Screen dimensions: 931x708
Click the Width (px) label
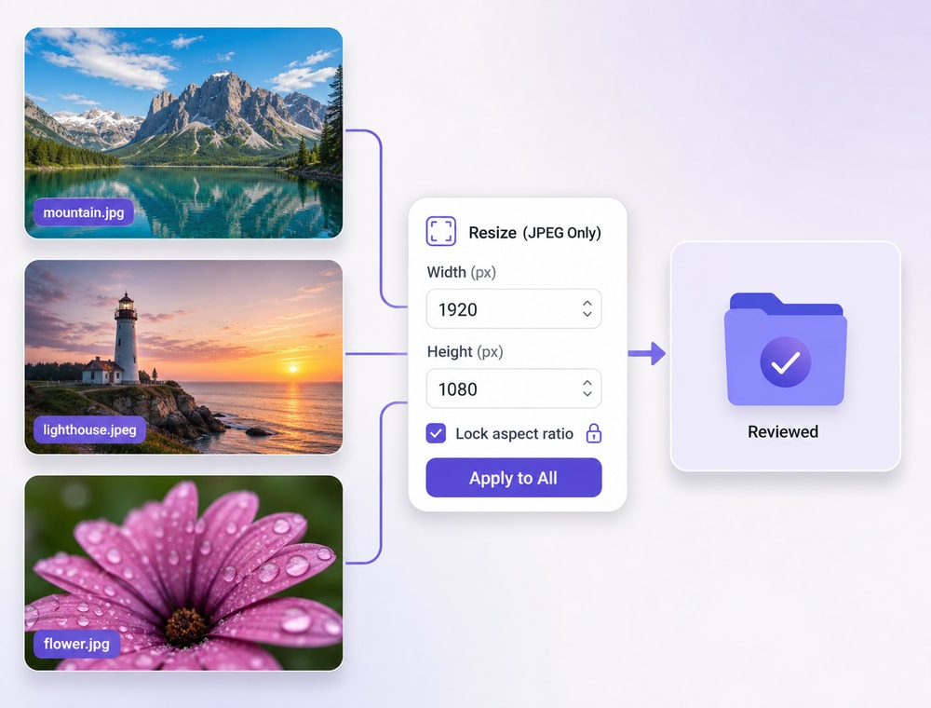coord(462,273)
